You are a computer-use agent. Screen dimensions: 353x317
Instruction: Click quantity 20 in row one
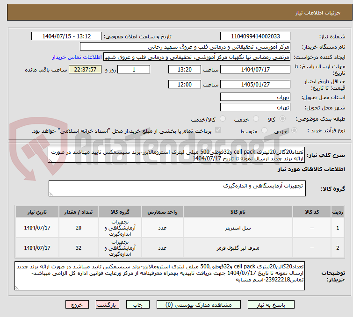pos(79,228)
